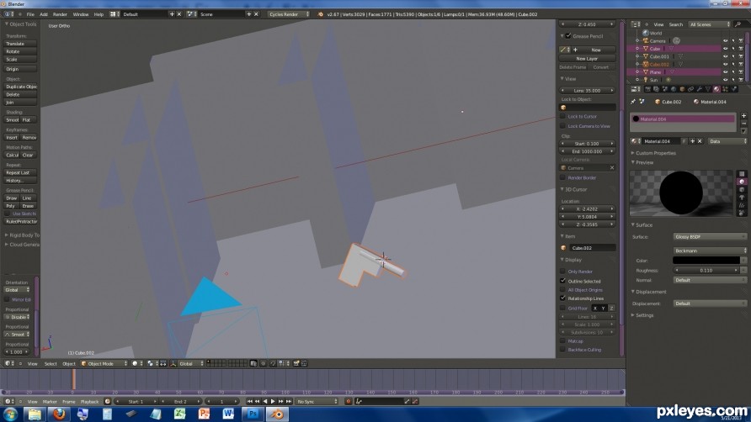This screenshot has width=751, height=422.
Task: Open the Surface Glossy BSDF dropdown
Action: (x=710, y=237)
